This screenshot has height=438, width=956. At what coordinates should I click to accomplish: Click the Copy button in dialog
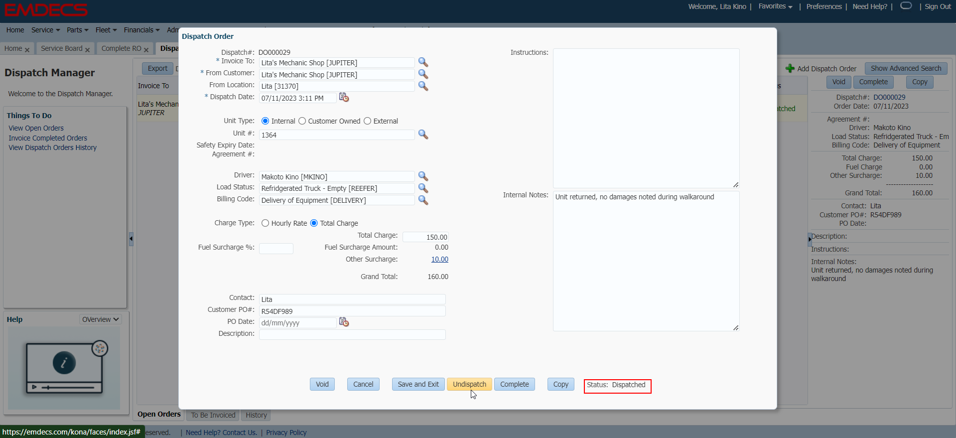tap(560, 384)
